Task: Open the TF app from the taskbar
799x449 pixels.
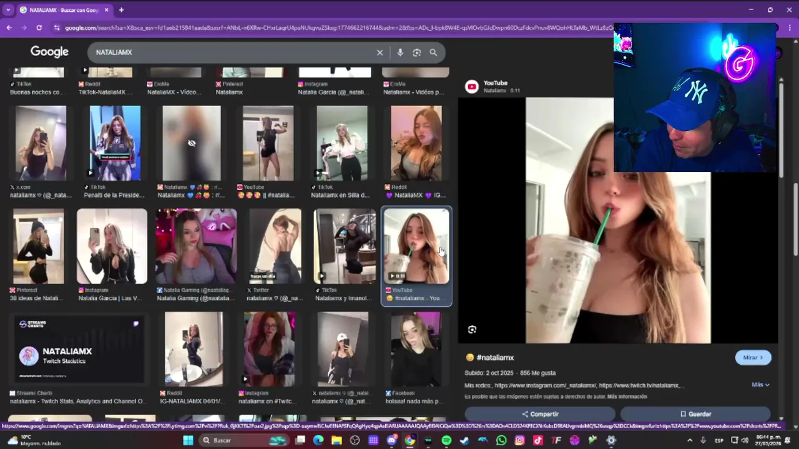Action: click(556, 440)
